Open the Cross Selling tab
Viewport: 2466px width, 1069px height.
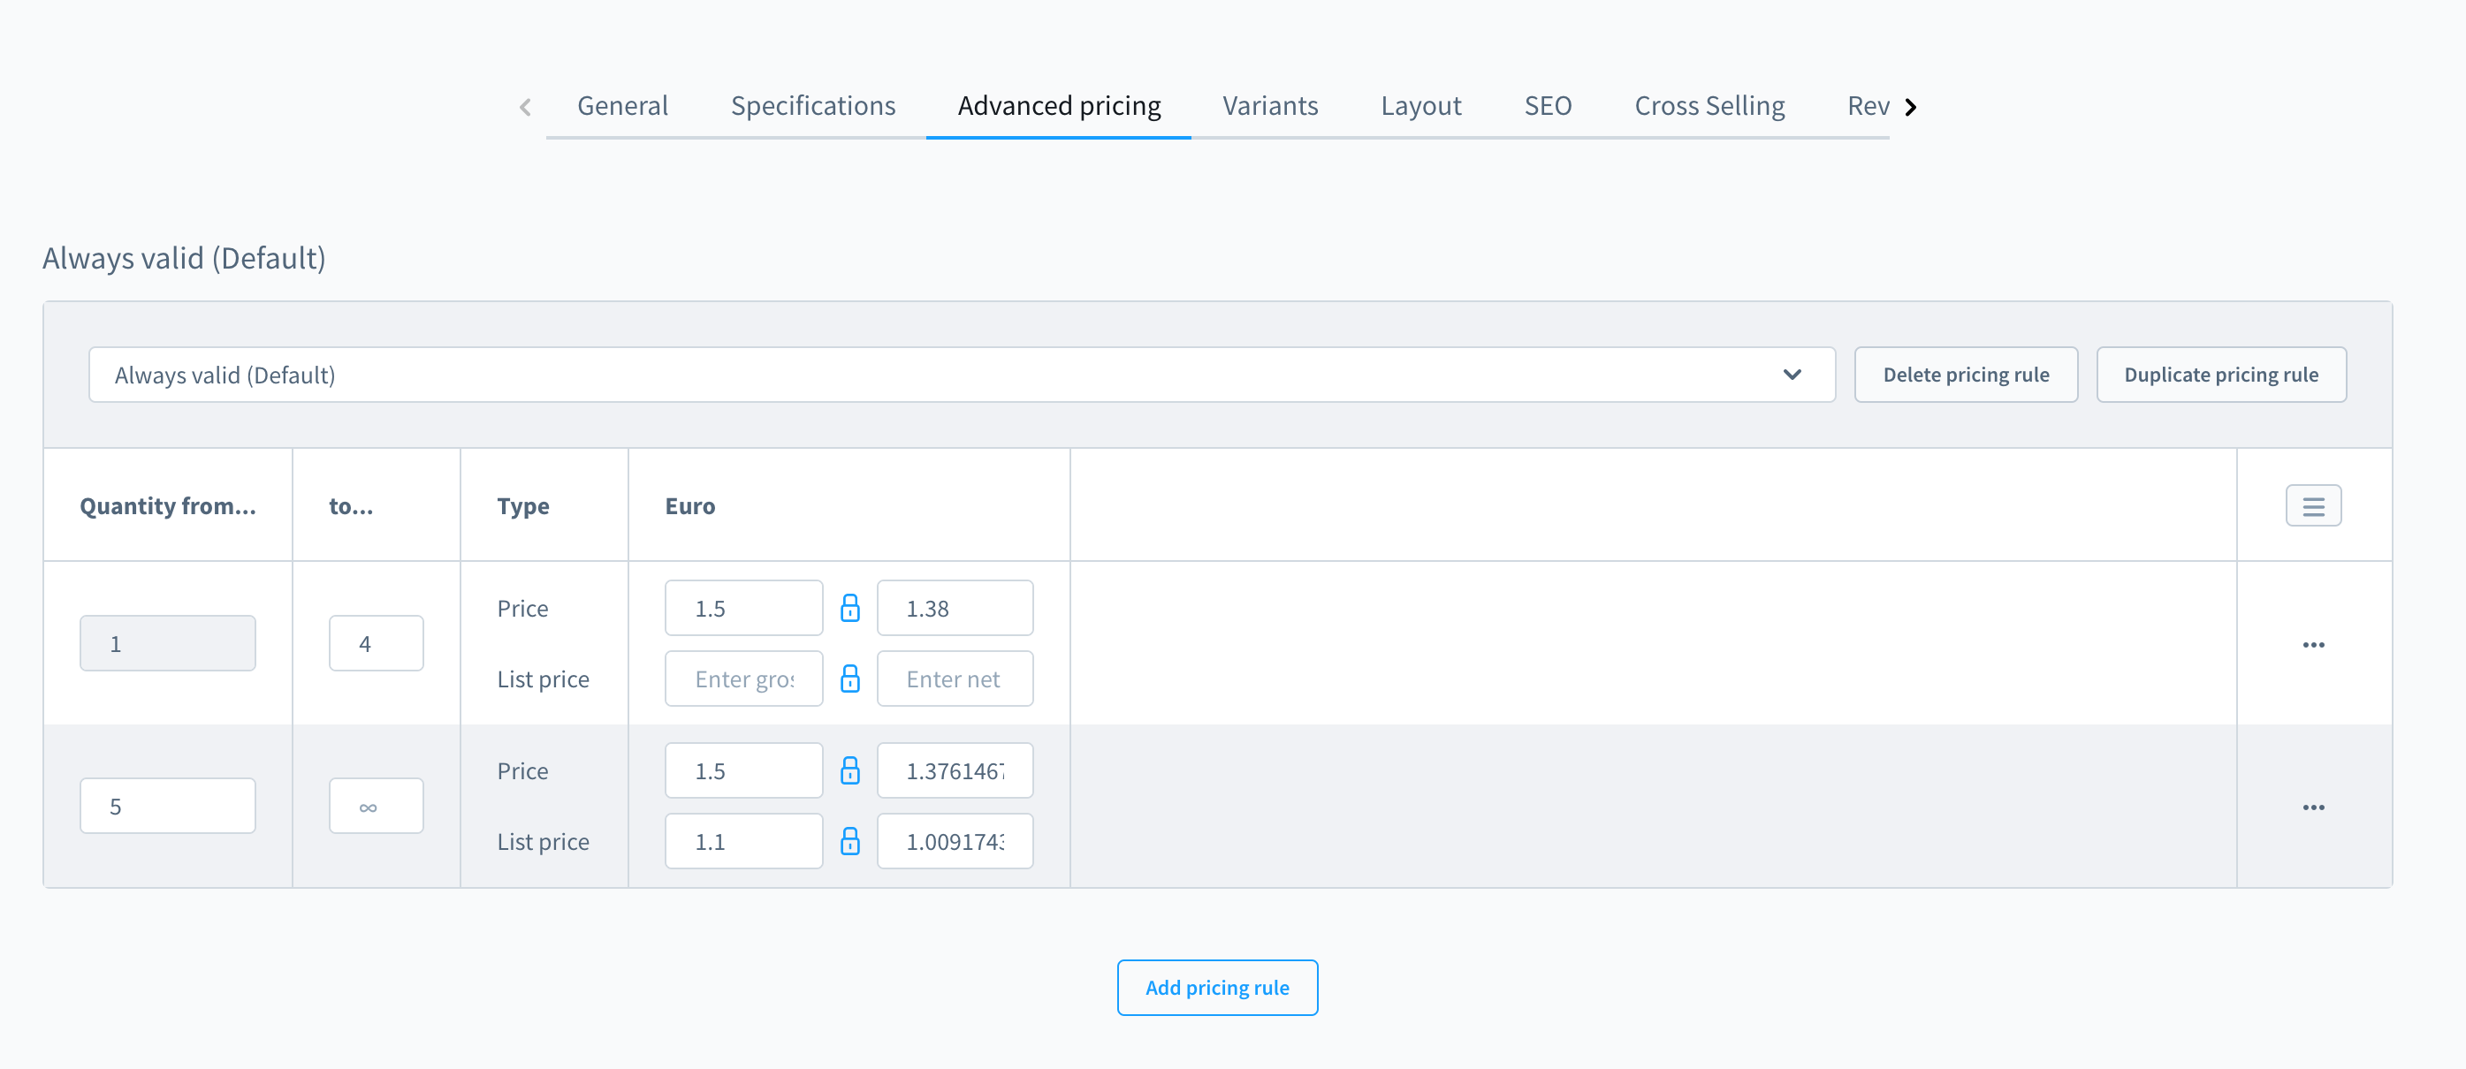(1709, 105)
